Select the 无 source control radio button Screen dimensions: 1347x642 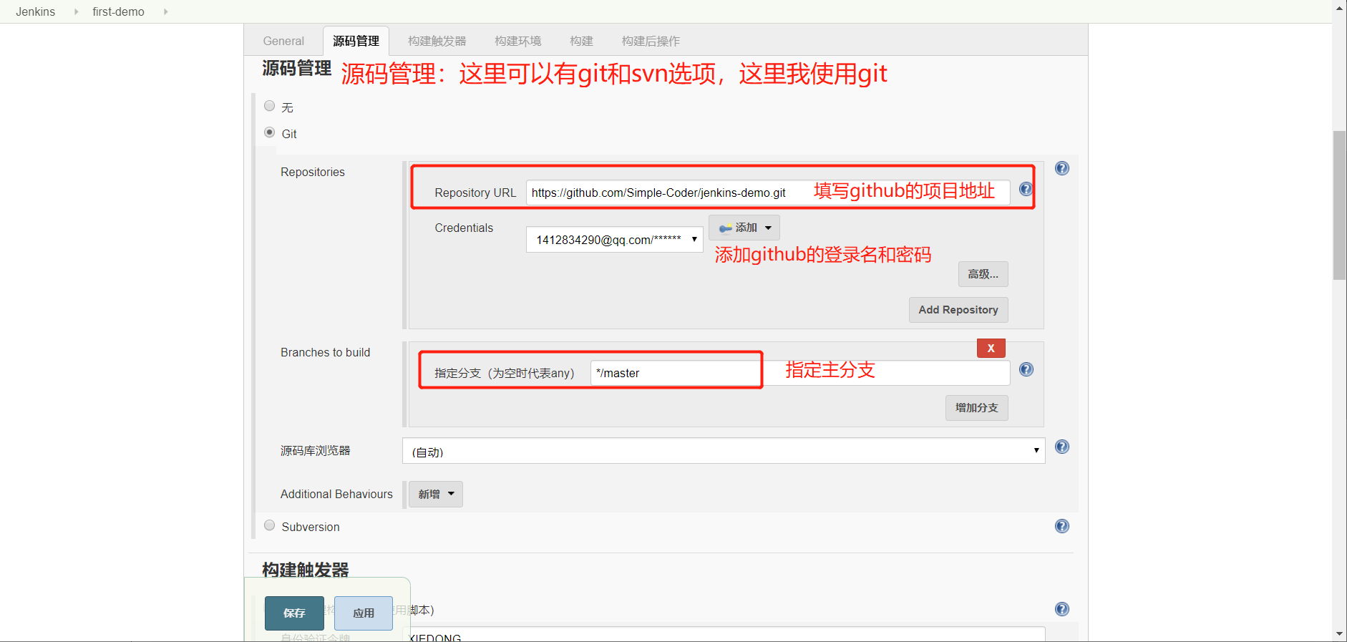point(270,106)
